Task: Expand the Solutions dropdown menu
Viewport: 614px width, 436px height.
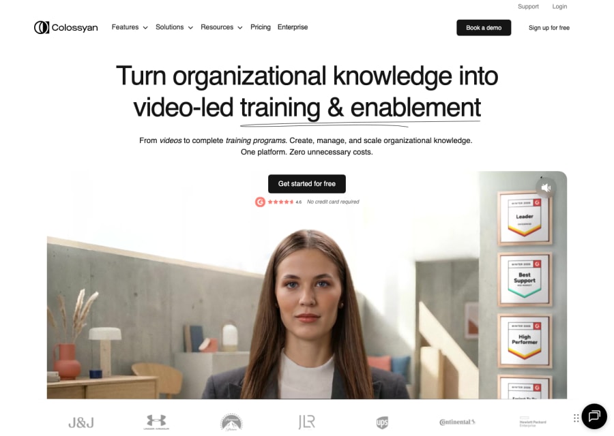Action: (174, 27)
